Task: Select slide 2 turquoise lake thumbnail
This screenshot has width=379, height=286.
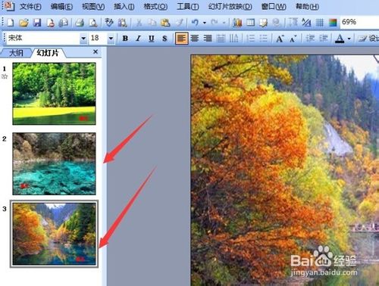Action: click(54, 163)
